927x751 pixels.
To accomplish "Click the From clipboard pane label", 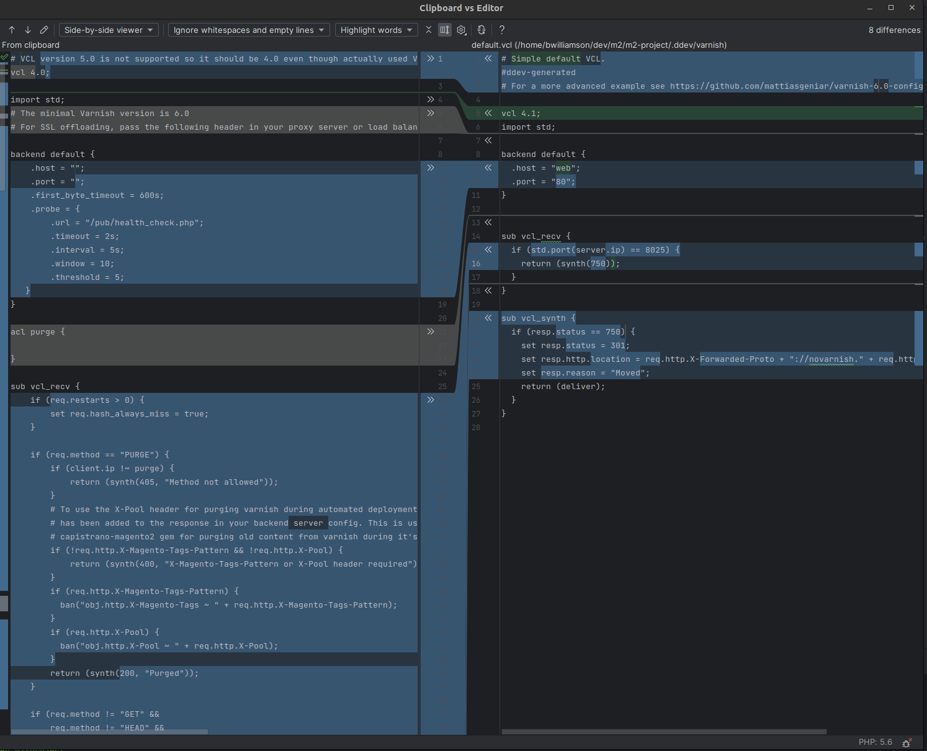I will pos(30,45).
